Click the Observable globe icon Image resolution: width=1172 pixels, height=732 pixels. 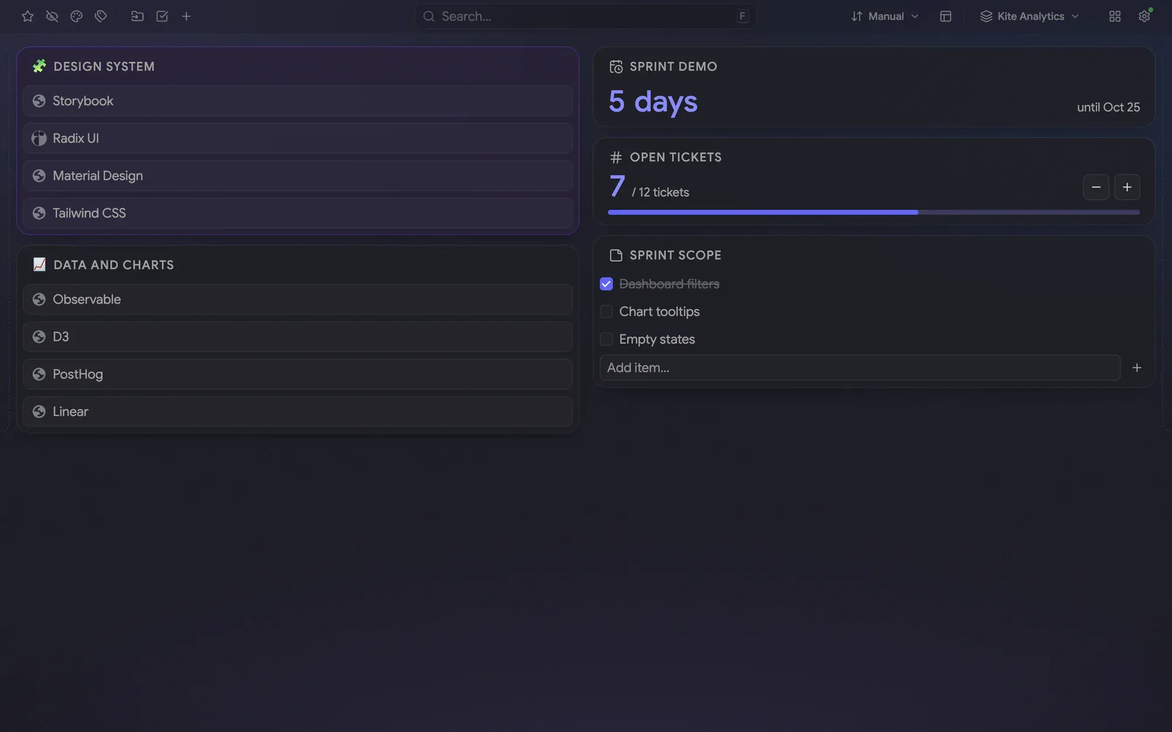pyautogui.click(x=39, y=299)
